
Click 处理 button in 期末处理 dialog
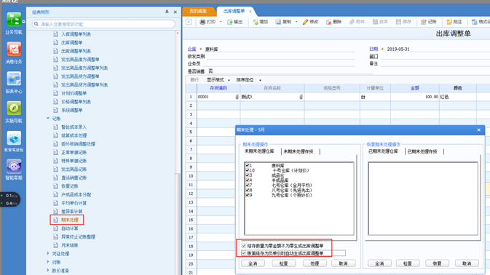[315, 263]
